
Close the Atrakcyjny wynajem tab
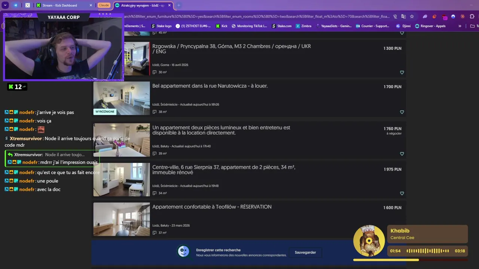click(170, 5)
